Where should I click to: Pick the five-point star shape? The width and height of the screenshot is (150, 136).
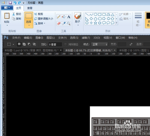[95, 23]
